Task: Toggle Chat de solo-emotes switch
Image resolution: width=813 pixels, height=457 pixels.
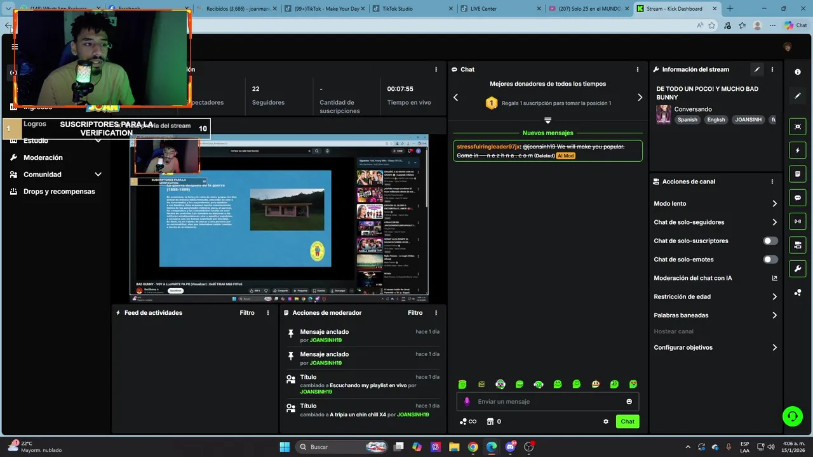Action: 770,260
